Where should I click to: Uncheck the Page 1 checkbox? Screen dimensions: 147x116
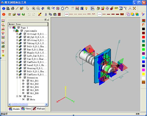point(19,28)
